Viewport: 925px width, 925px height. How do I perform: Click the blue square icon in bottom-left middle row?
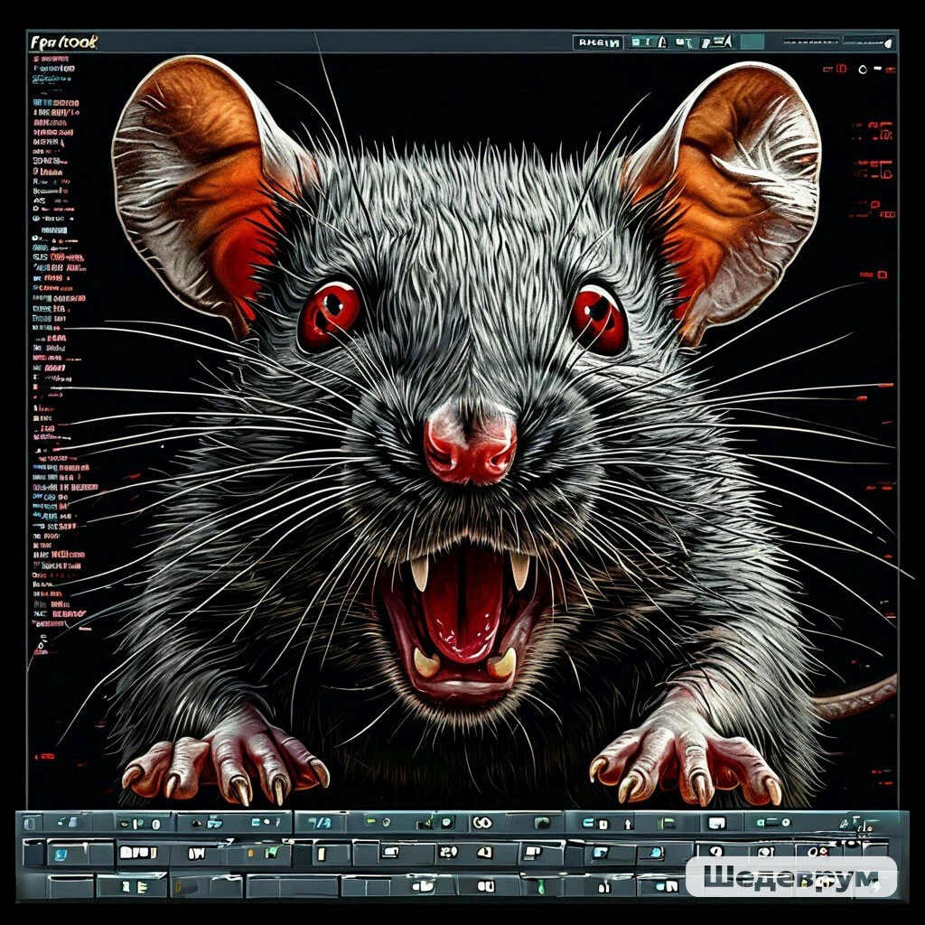[x=57, y=852]
